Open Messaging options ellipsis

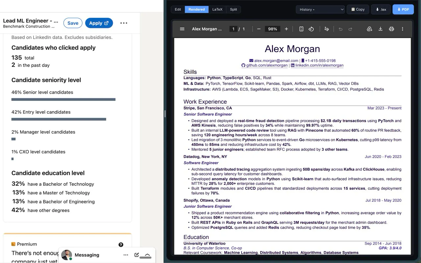pyautogui.click(x=126, y=255)
